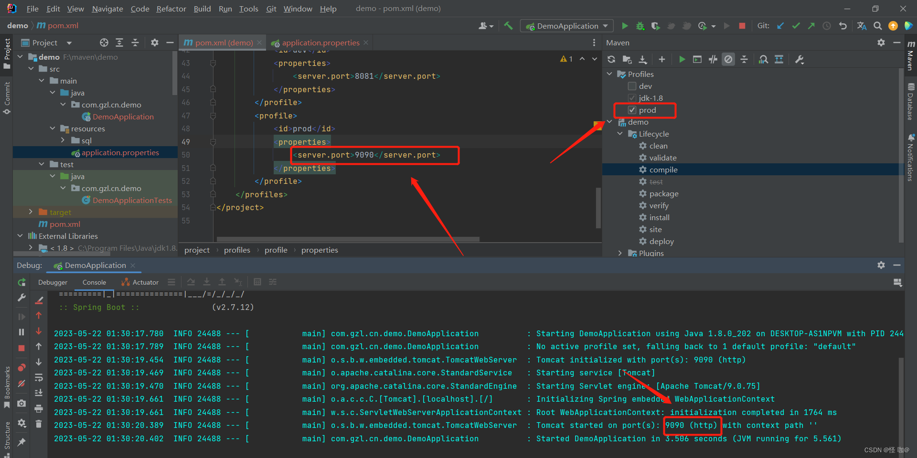Toggle Maven offline mode icon
The height and width of the screenshot is (458, 917).
click(713, 59)
